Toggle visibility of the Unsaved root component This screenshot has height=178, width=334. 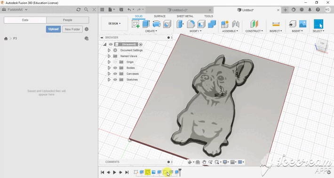coord(111,44)
